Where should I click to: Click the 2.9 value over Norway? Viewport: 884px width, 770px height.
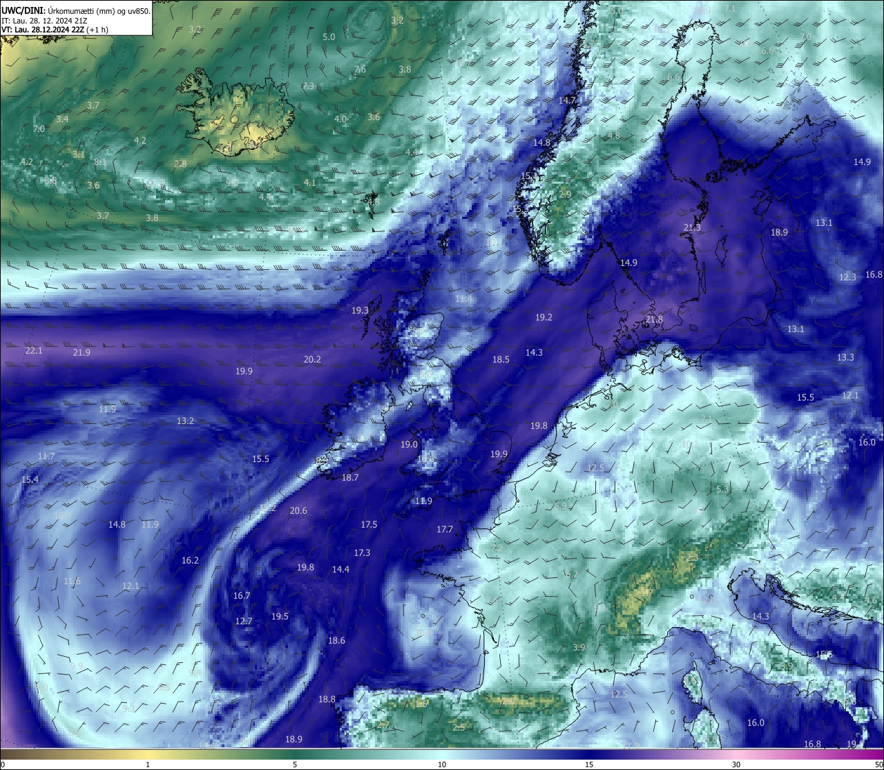pyautogui.click(x=565, y=195)
